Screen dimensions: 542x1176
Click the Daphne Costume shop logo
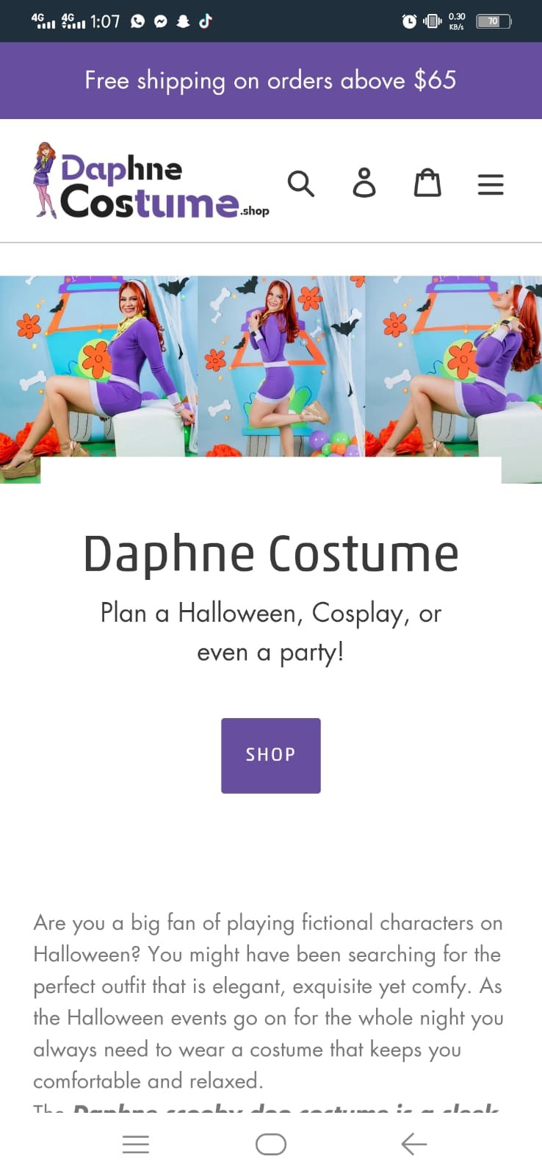[151, 181]
